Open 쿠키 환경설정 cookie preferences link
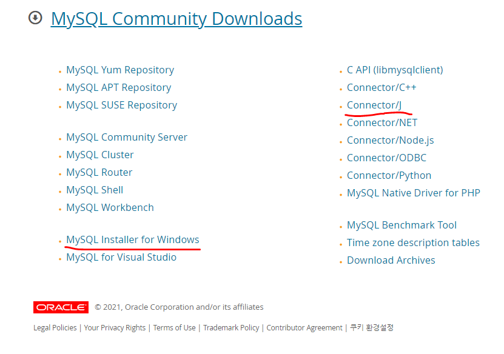504x354 pixels. click(372, 327)
